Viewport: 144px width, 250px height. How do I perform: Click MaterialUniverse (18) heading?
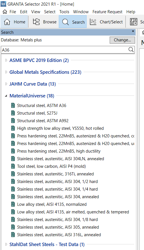[32, 96]
